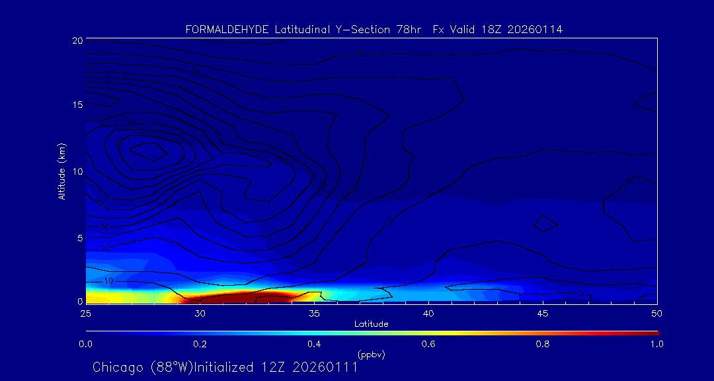Click the altitude 5 tick label
The height and width of the screenshot is (381, 714).
(x=78, y=237)
